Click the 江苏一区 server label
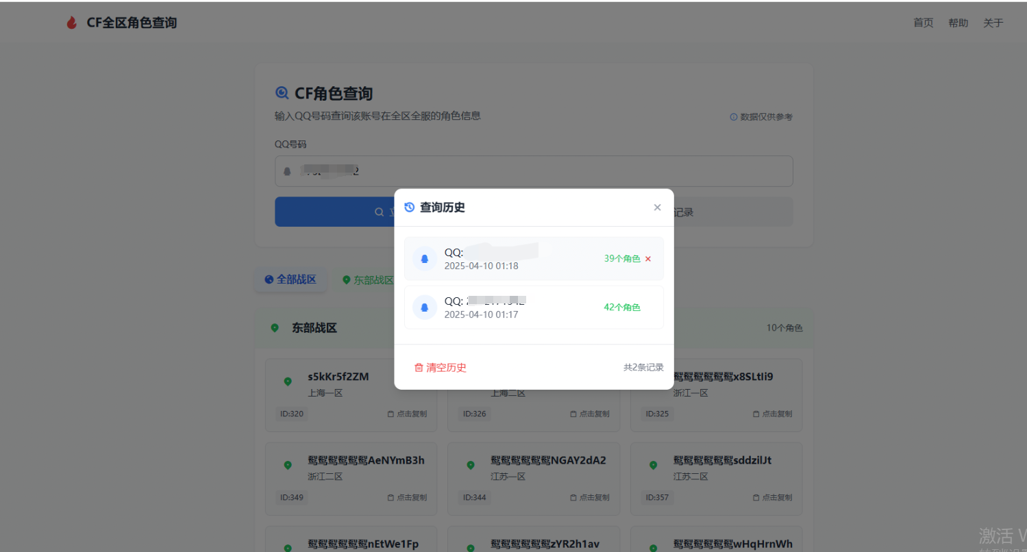This screenshot has height=552, width=1027. 508,477
